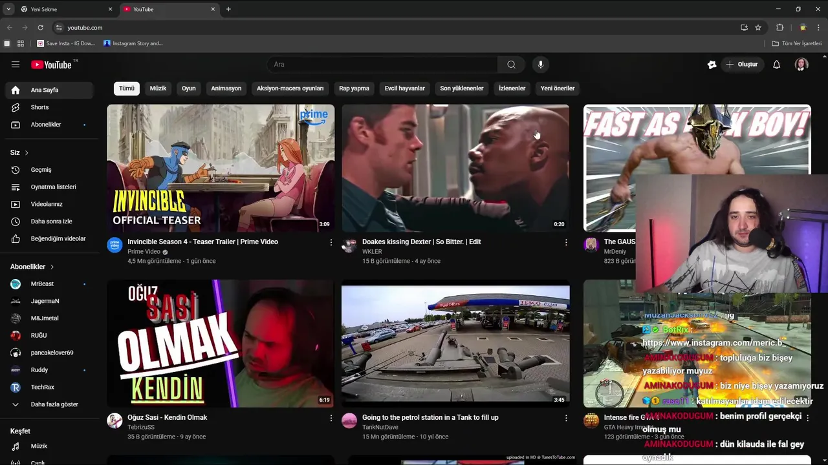This screenshot has width=828, height=465.
Task: Play the Doakes kissing Dexter thumbnail
Action: [x=455, y=168]
